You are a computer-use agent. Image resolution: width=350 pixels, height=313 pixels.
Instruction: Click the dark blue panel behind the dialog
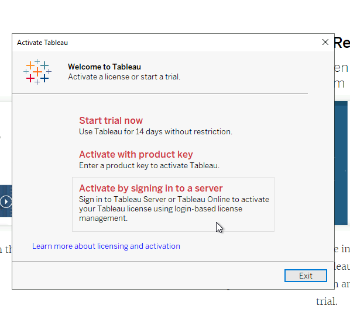click(341, 162)
